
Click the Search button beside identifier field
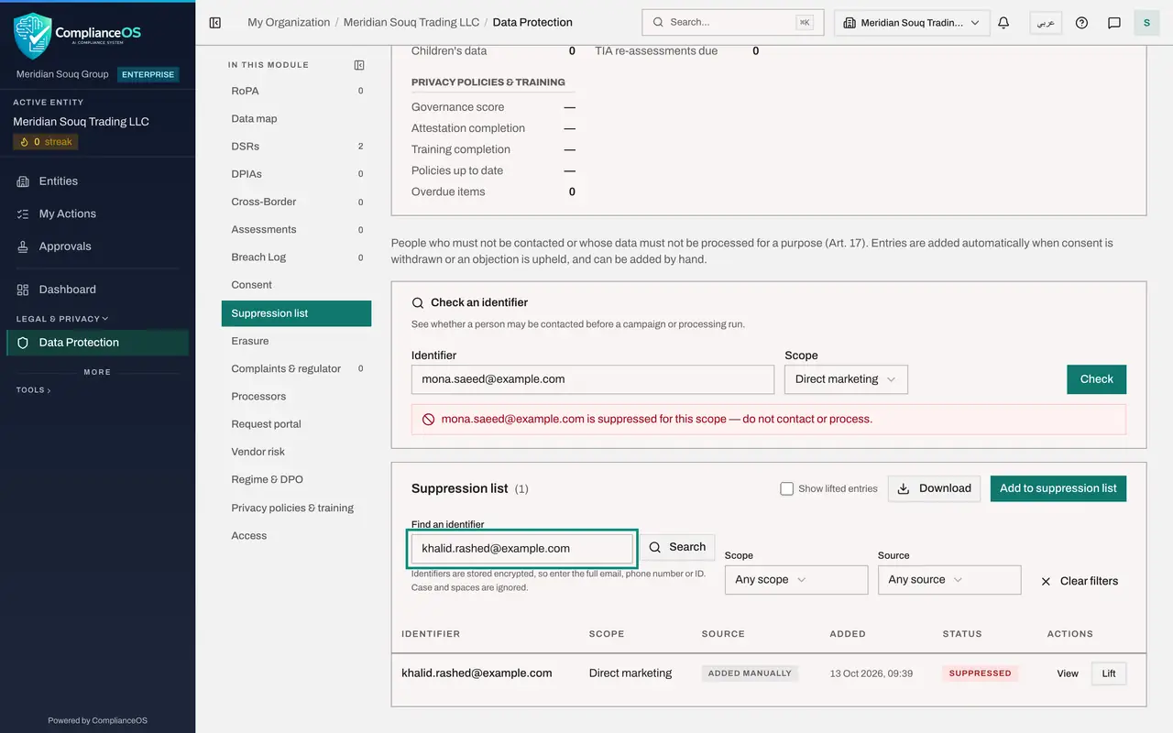click(x=677, y=547)
